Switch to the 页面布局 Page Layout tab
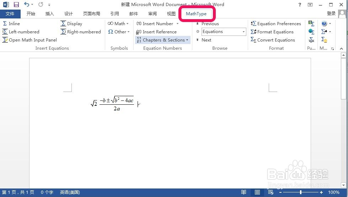348x197 pixels. pyautogui.click(x=91, y=14)
